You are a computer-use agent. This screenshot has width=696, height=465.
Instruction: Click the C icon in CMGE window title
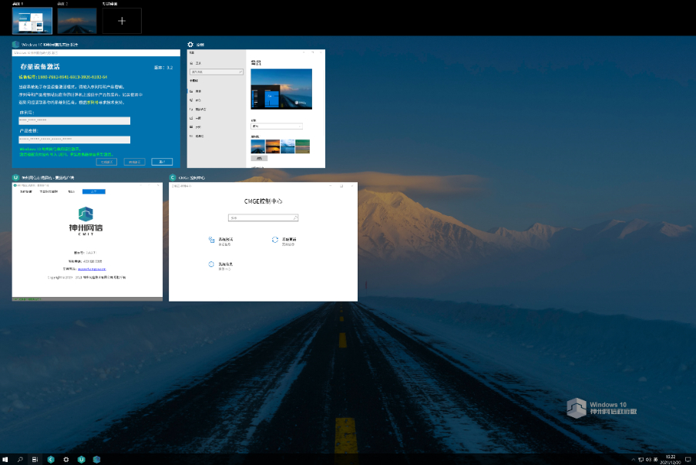pos(173,177)
